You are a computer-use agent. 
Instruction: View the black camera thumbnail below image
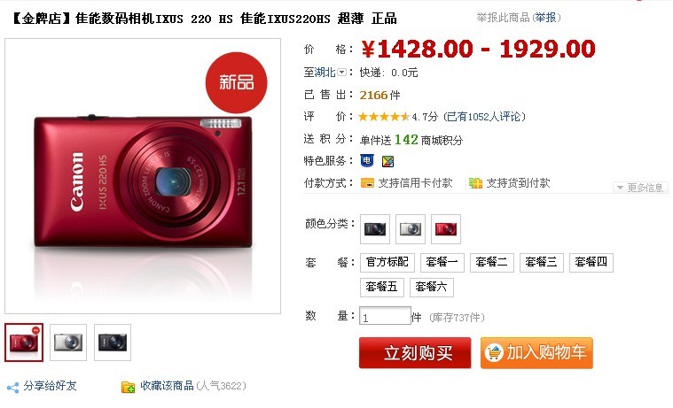113,343
